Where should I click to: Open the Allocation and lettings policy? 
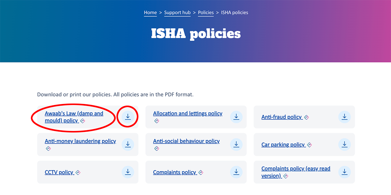pyautogui.click(x=188, y=113)
